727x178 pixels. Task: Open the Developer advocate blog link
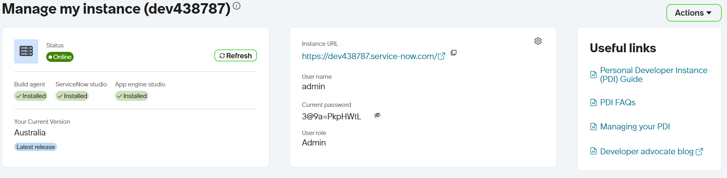click(651, 151)
